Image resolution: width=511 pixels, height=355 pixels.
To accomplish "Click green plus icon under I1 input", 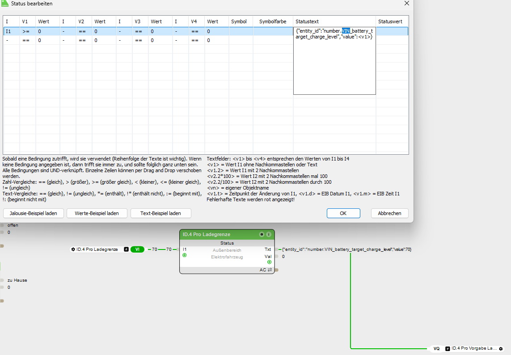I will [185, 255].
